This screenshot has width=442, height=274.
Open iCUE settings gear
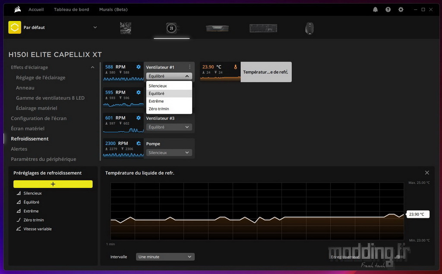click(401, 9)
